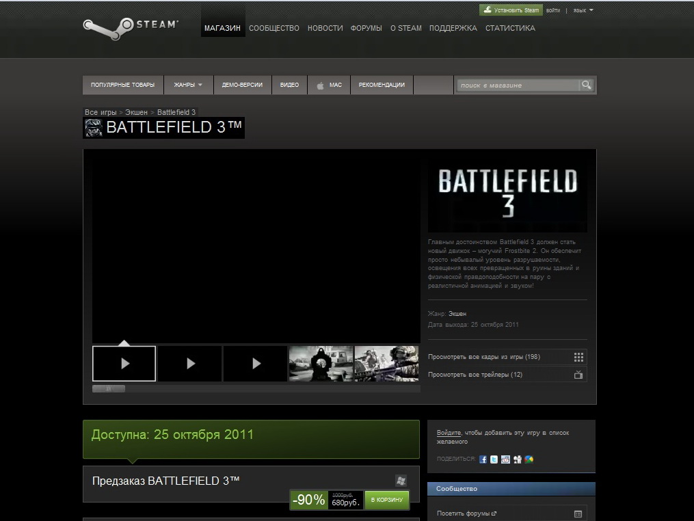This screenshot has height=521, width=694.
Task: Expand the язык language dropdown
Action: [x=583, y=10]
